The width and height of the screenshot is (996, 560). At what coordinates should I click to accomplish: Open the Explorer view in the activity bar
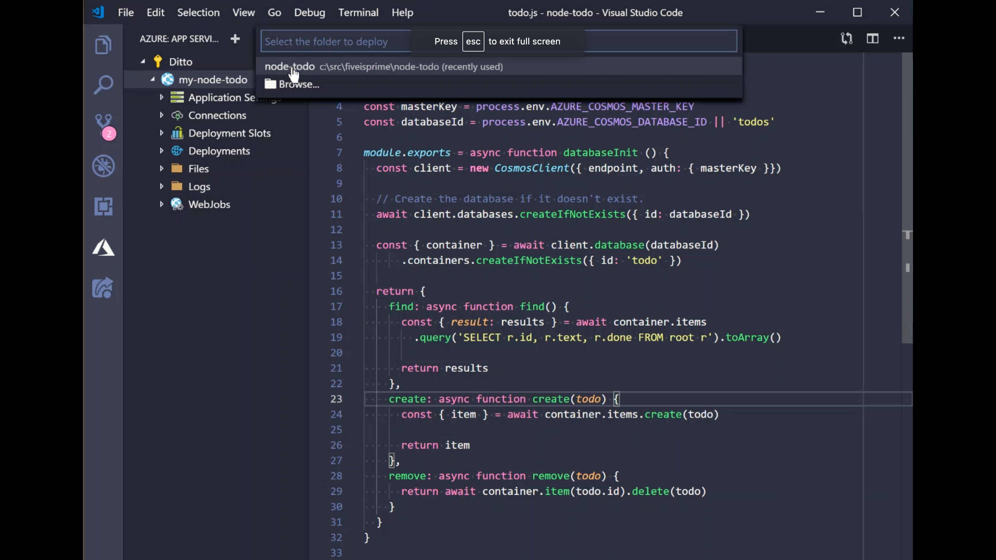point(103,44)
